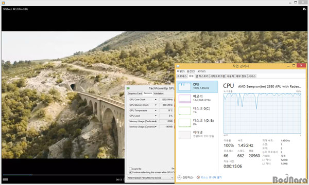Viewport: 309px width, 185px height.
Task: Uncheck Continue refreshing this screen checkbox
Action: pos(130,172)
